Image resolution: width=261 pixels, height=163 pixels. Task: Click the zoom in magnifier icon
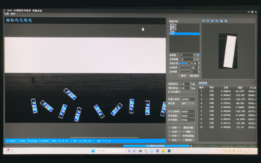(x=26, y=20)
